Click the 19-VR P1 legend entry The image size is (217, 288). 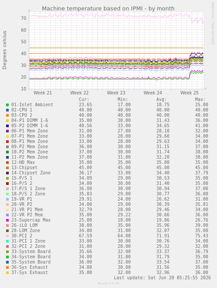click(22, 199)
